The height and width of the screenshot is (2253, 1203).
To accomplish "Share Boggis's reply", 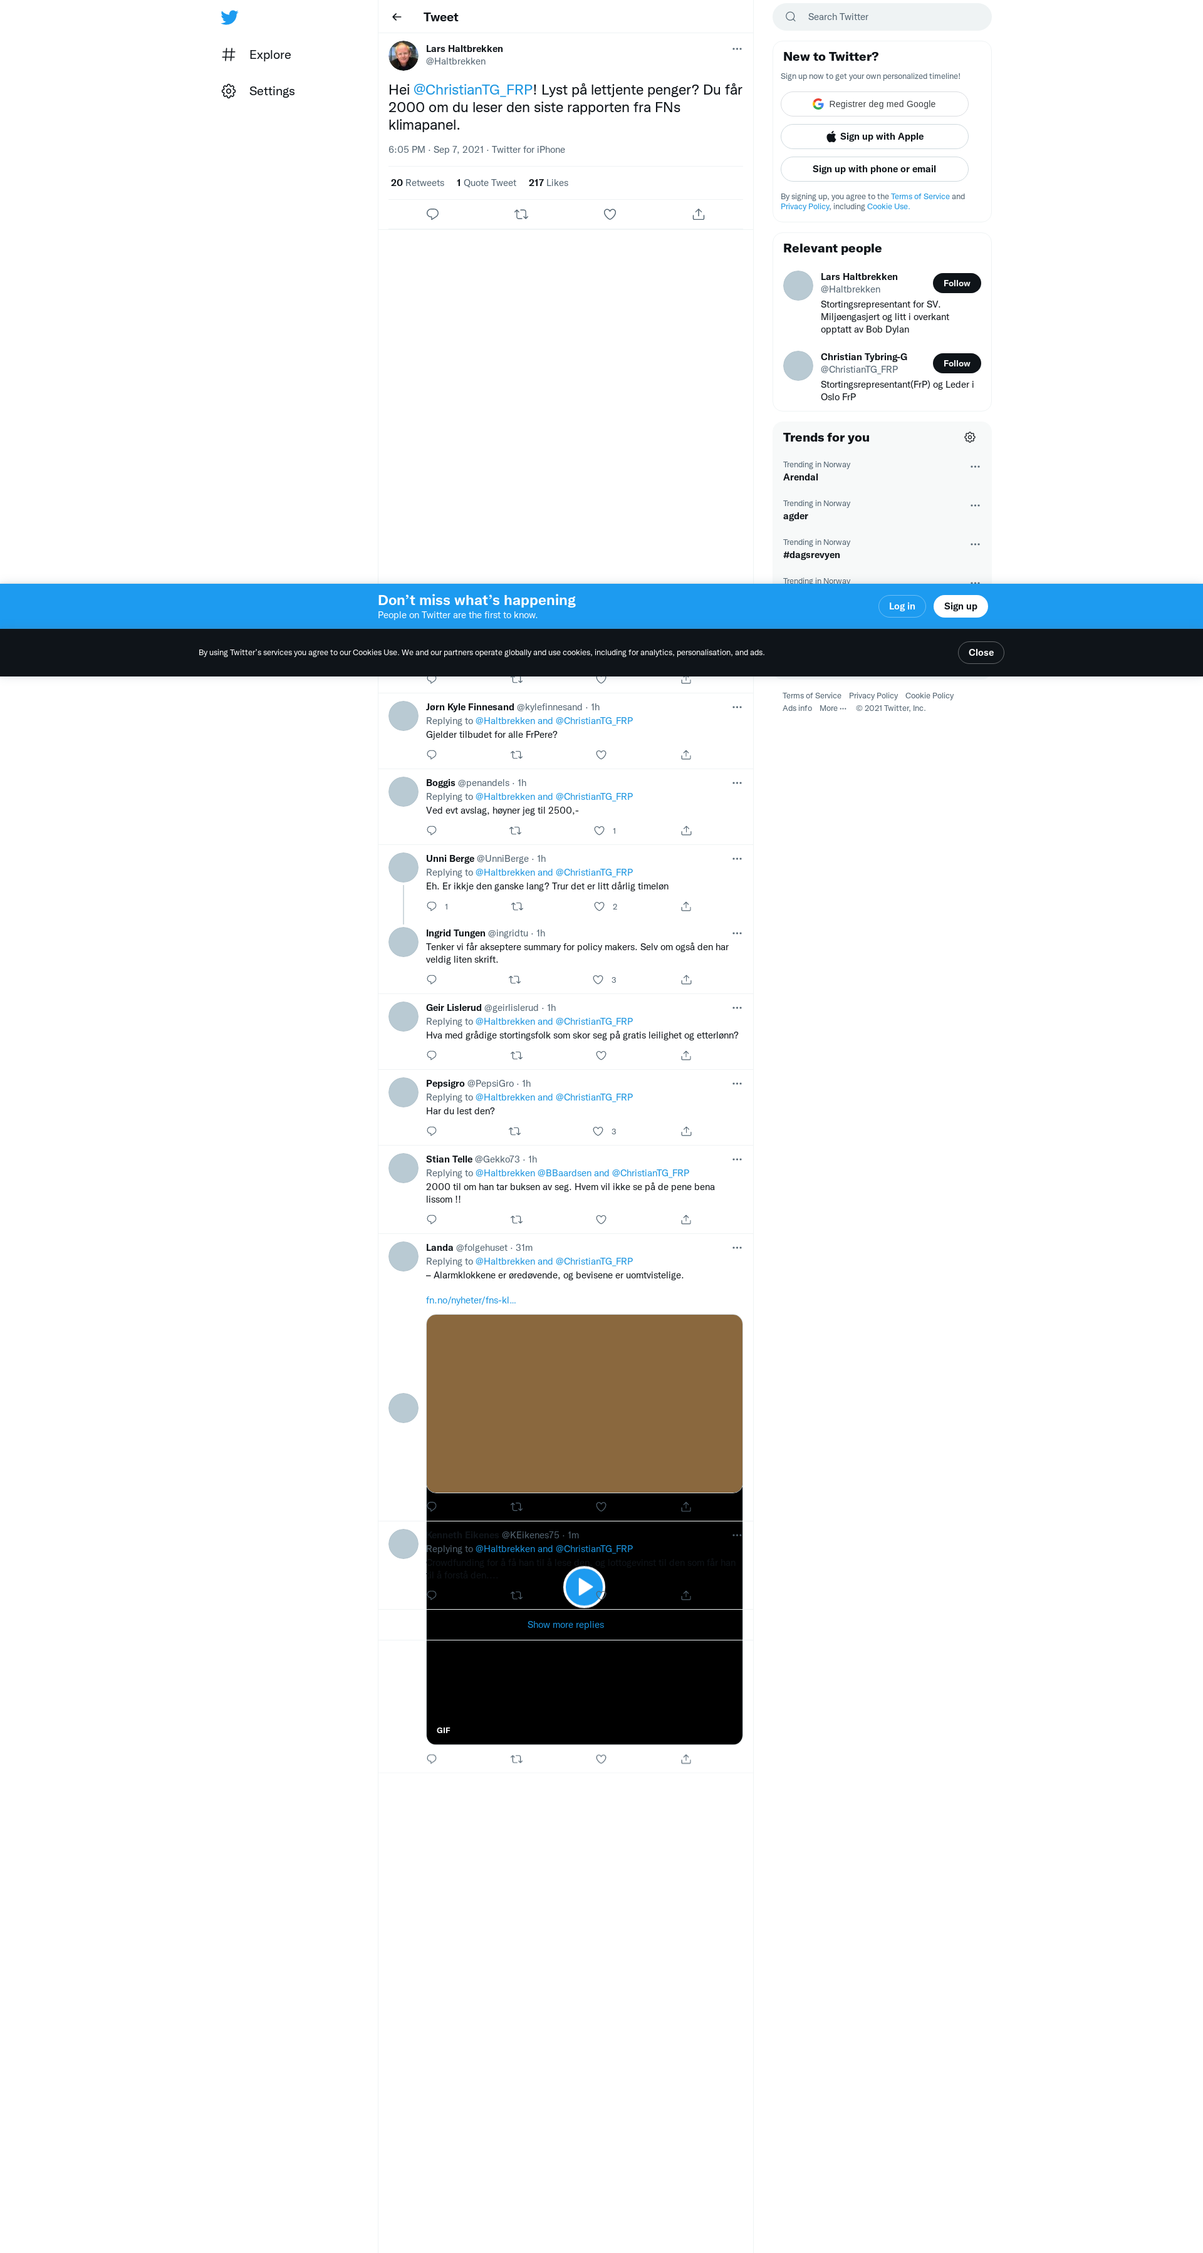I will pyautogui.click(x=686, y=831).
